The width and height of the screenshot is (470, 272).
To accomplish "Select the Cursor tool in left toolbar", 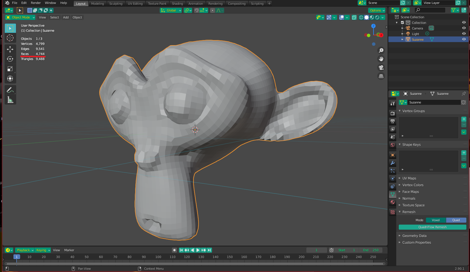I will tap(10, 38).
